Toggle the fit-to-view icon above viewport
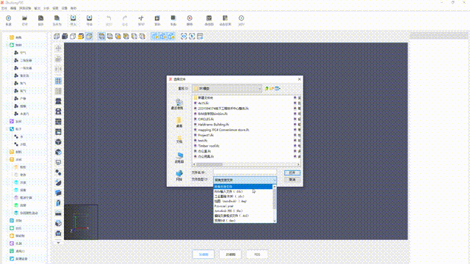 [x=184, y=37]
